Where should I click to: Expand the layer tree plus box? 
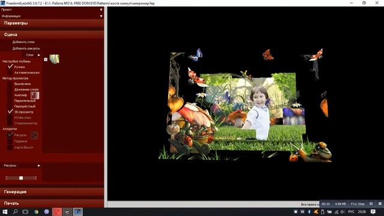46,59
